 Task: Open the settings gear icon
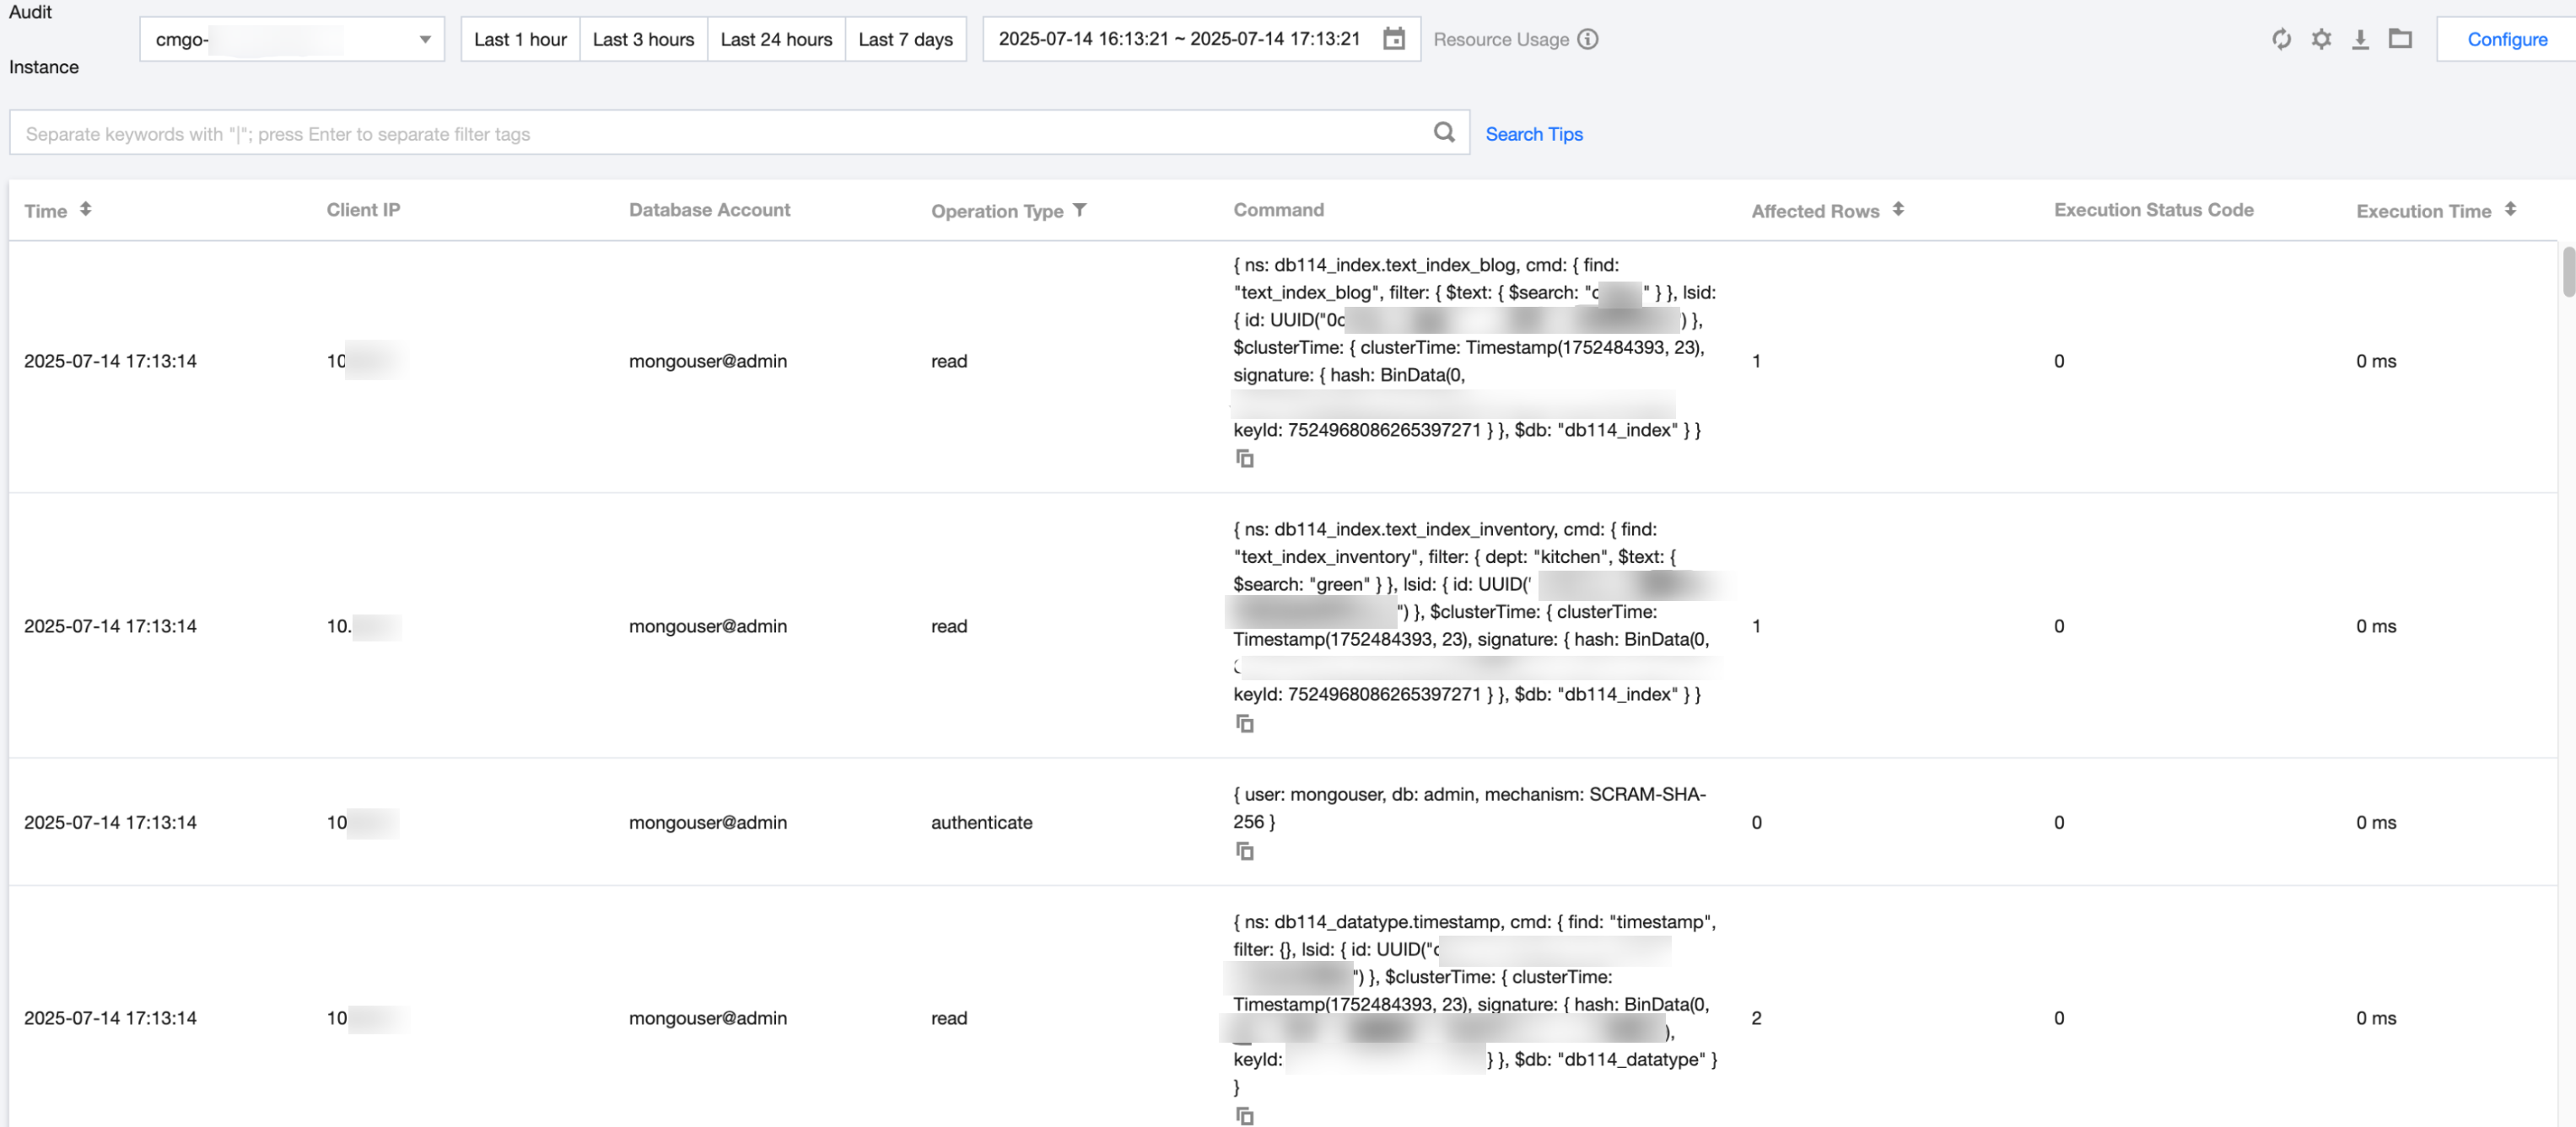click(x=2321, y=39)
